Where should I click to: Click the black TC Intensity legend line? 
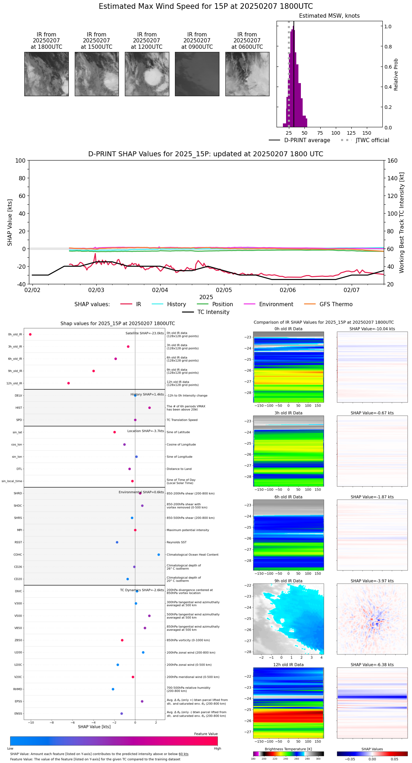pyautogui.click(x=188, y=312)
